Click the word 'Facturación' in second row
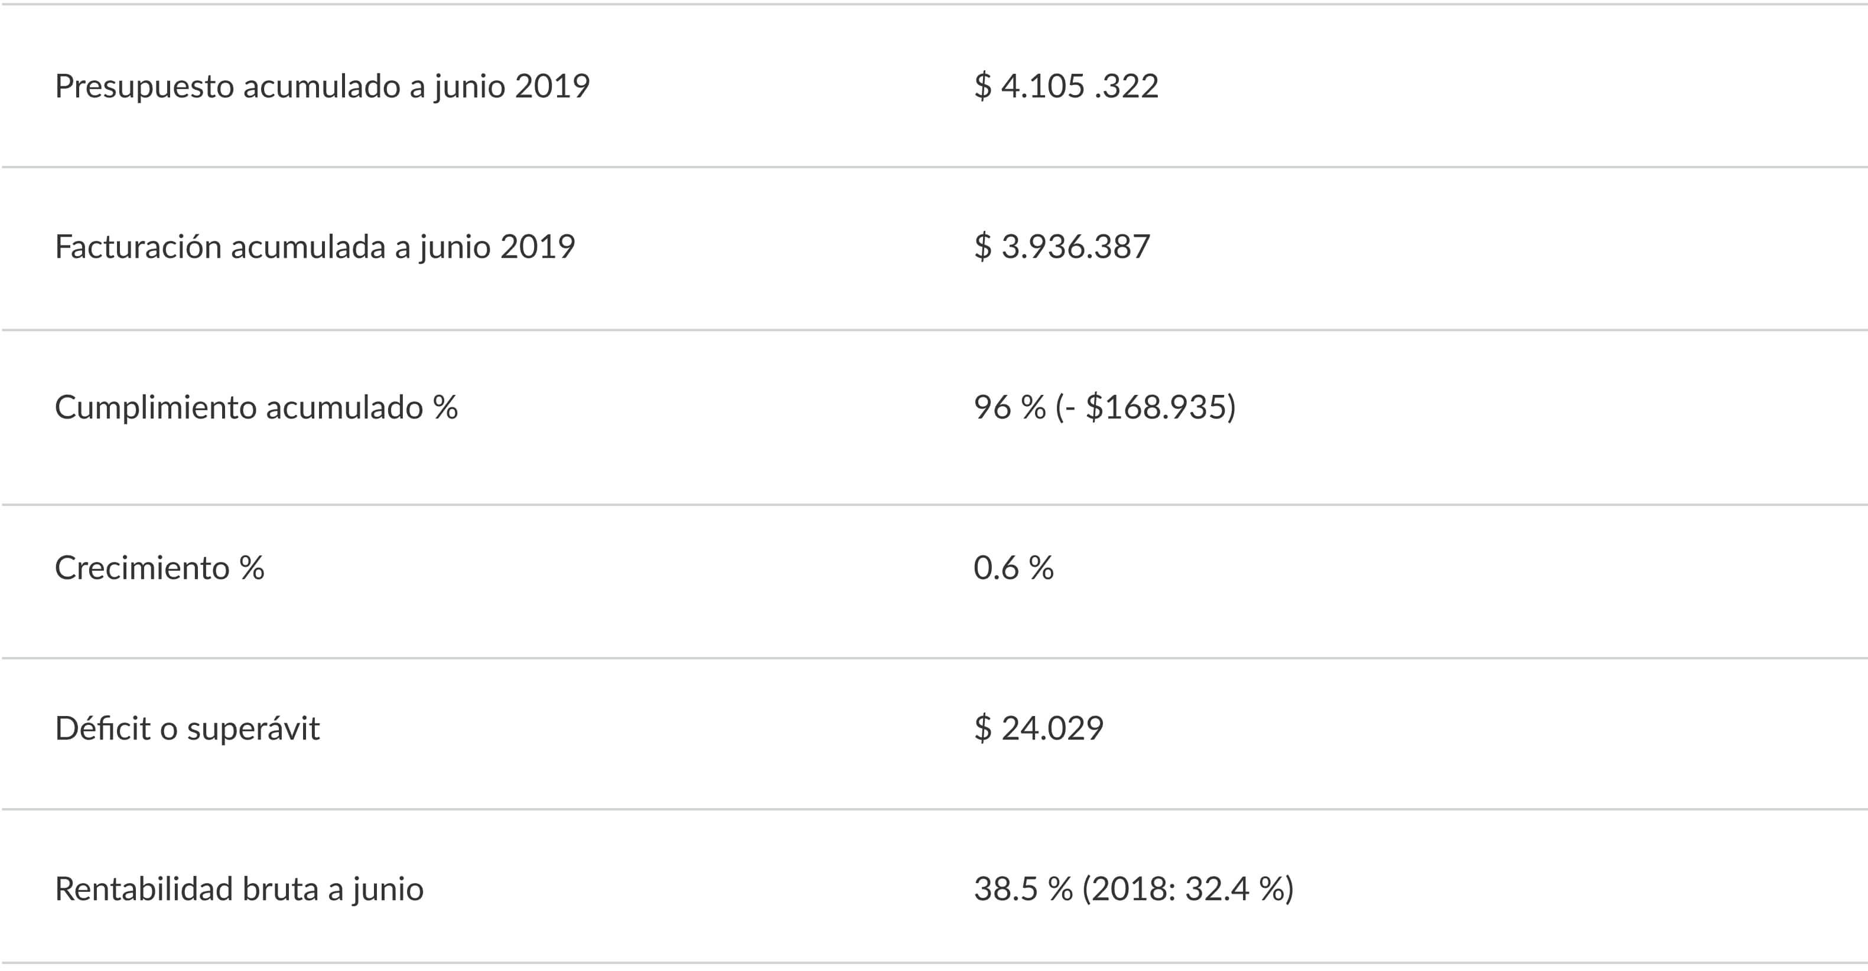The image size is (1868, 971). 138,247
